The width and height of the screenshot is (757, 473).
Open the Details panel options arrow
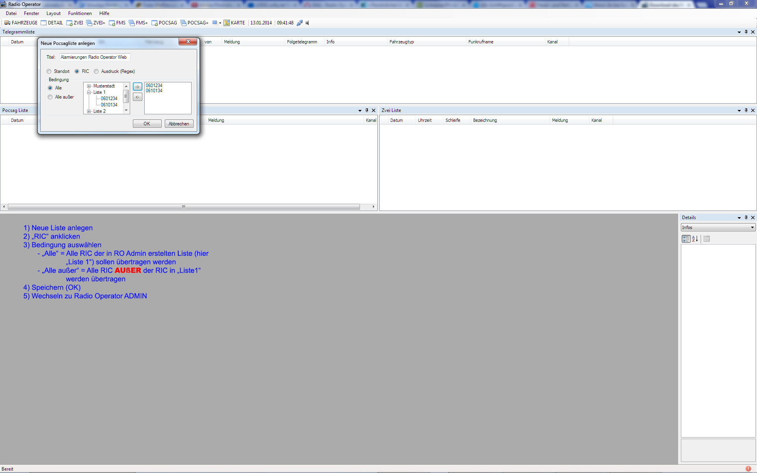click(739, 218)
